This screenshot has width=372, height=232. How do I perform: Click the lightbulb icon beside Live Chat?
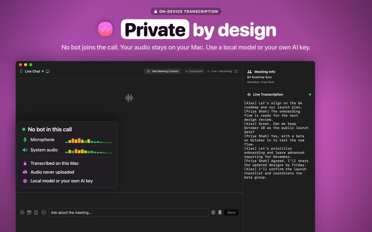click(21, 71)
